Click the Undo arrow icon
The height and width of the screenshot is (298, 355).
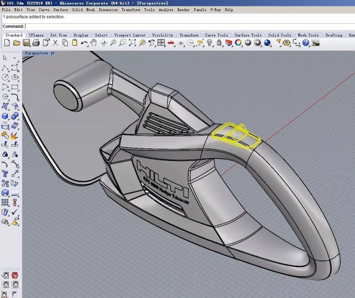pyautogui.click(x=84, y=43)
